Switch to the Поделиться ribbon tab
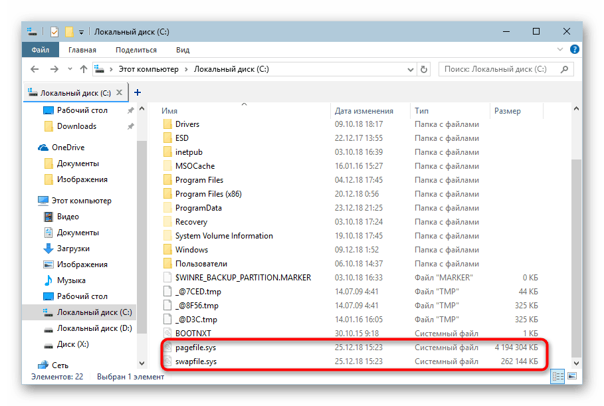This screenshot has width=604, height=406. tap(136, 50)
